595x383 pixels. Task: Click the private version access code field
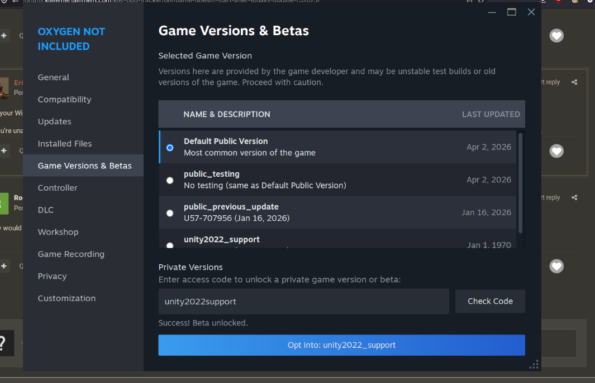coord(303,302)
